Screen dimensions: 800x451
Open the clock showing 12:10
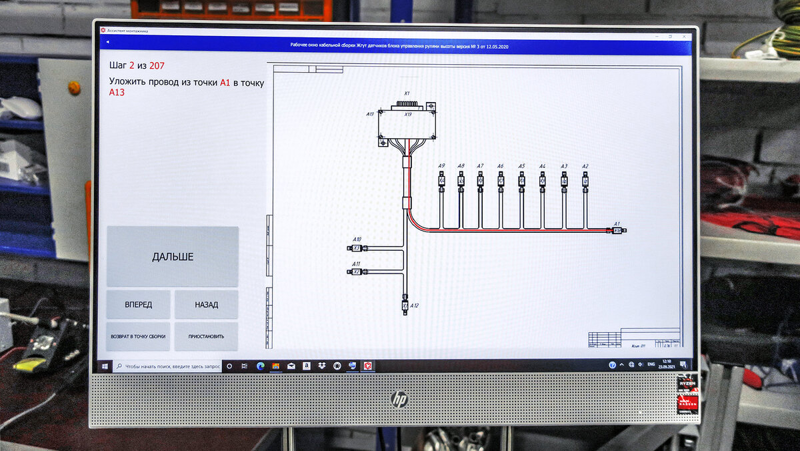tap(667, 365)
